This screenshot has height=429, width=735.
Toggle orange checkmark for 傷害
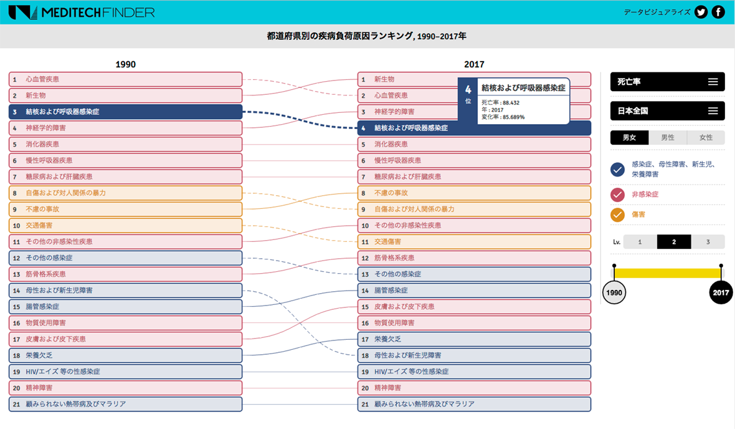[x=617, y=214]
